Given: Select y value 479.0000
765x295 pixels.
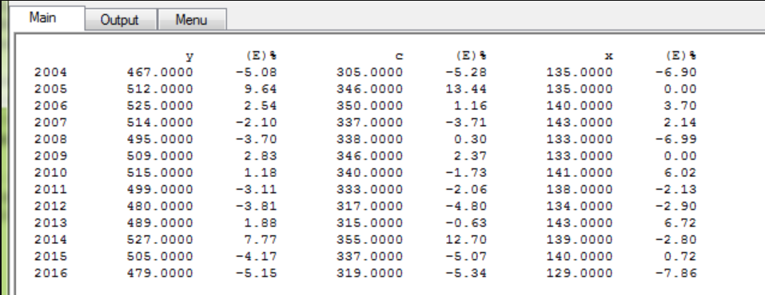Looking at the screenshot, I should (x=160, y=273).
